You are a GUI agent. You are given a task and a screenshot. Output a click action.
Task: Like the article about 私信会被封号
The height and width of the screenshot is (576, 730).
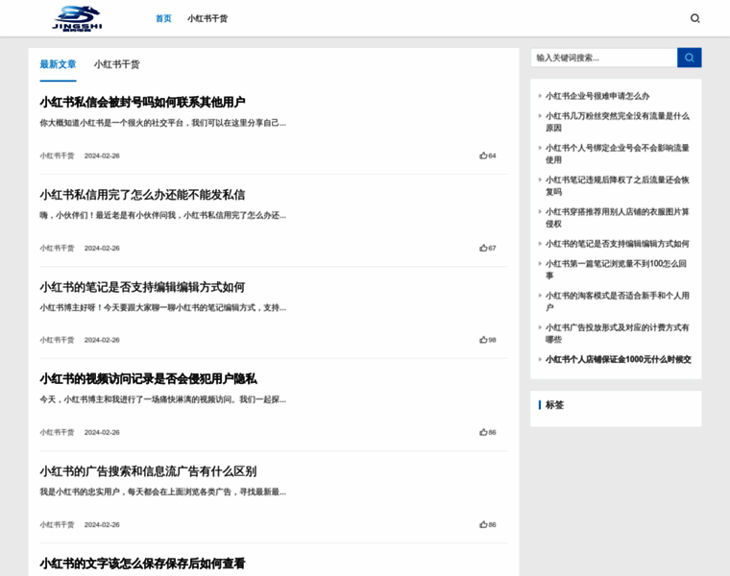pos(488,156)
